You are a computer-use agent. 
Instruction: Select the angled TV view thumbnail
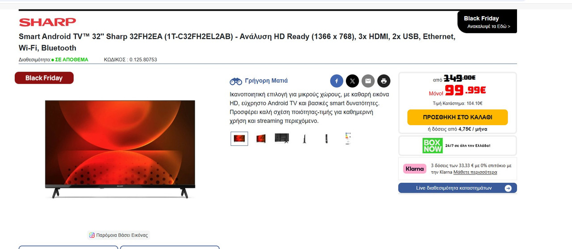pyautogui.click(x=261, y=139)
